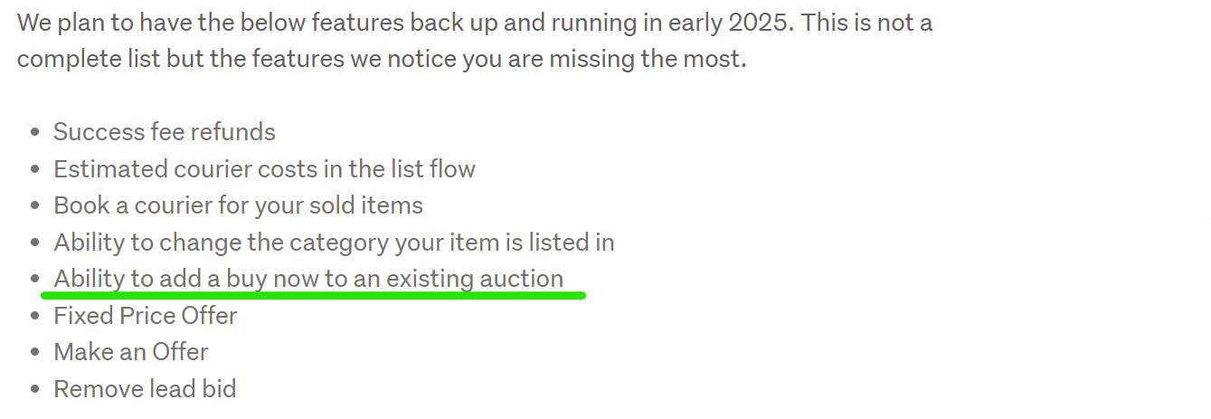Screen dimensions: 1211x419
Task: Click the underlined 'Ability to add a buy now' text
Action: (x=307, y=279)
